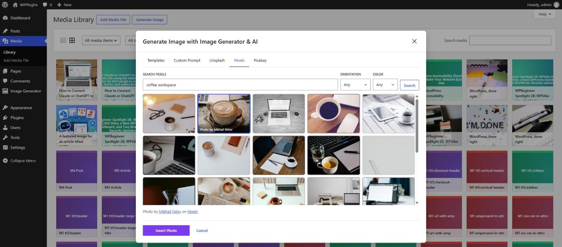
Task: Close the Generate Image dialog
Action: pos(414,42)
